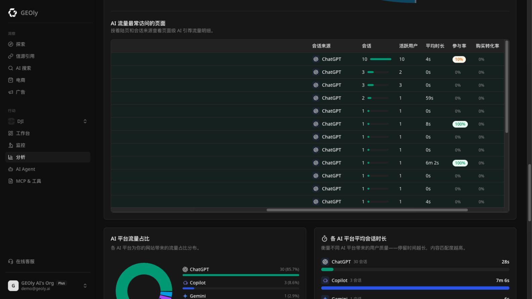This screenshot has height=299, width=532.
Task: Click the 平均时长 column header
Action: tap(435, 46)
